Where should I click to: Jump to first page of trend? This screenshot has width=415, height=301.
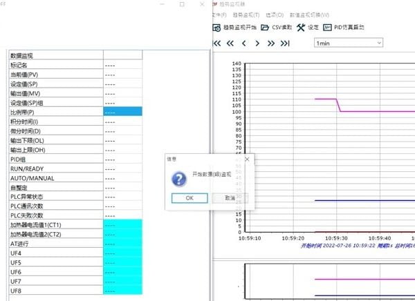(x=216, y=43)
